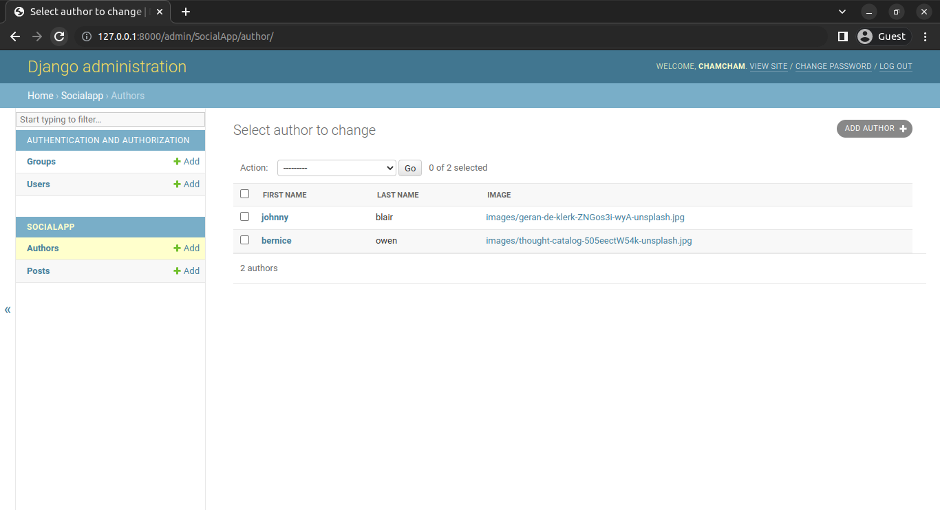Go to Home in breadcrumbs
This screenshot has height=510, width=940.
point(40,96)
